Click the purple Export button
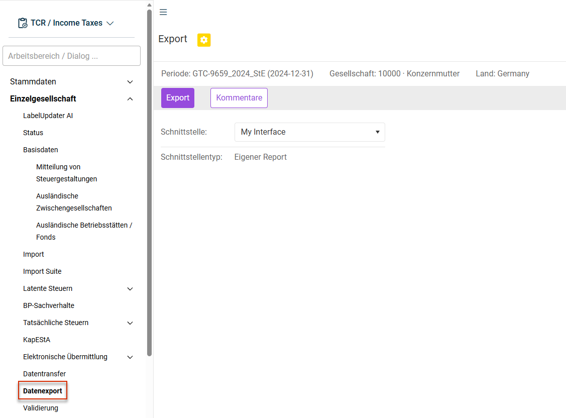The width and height of the screenshot is (566, 418). [178, 98]
